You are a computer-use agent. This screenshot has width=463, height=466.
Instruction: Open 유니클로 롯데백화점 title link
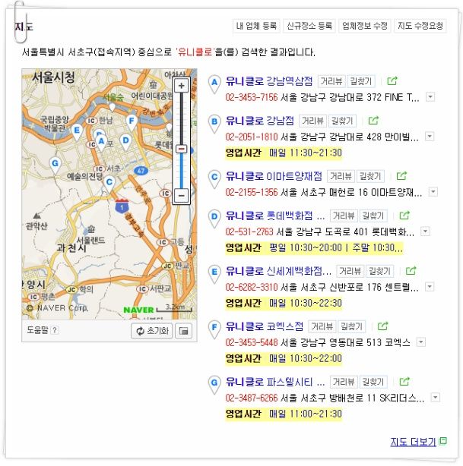click(x=275, y=216)
